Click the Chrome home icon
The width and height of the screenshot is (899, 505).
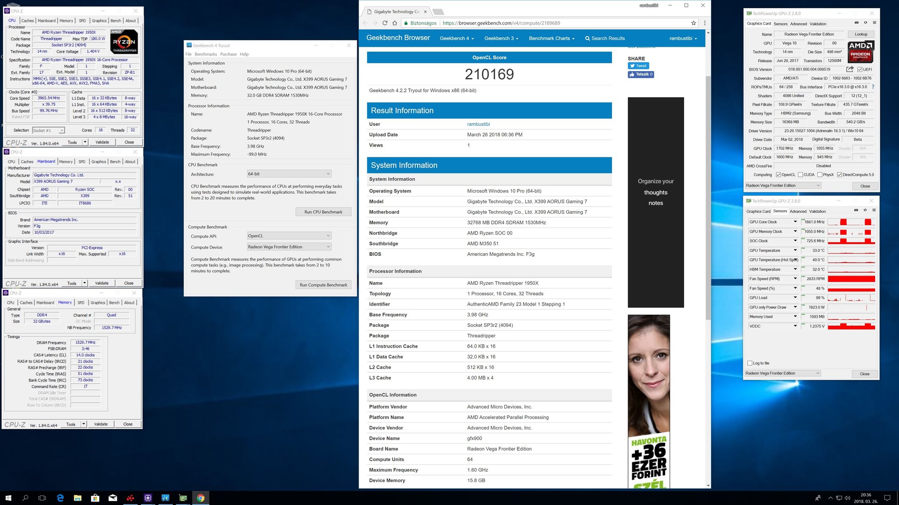[395, 23]
